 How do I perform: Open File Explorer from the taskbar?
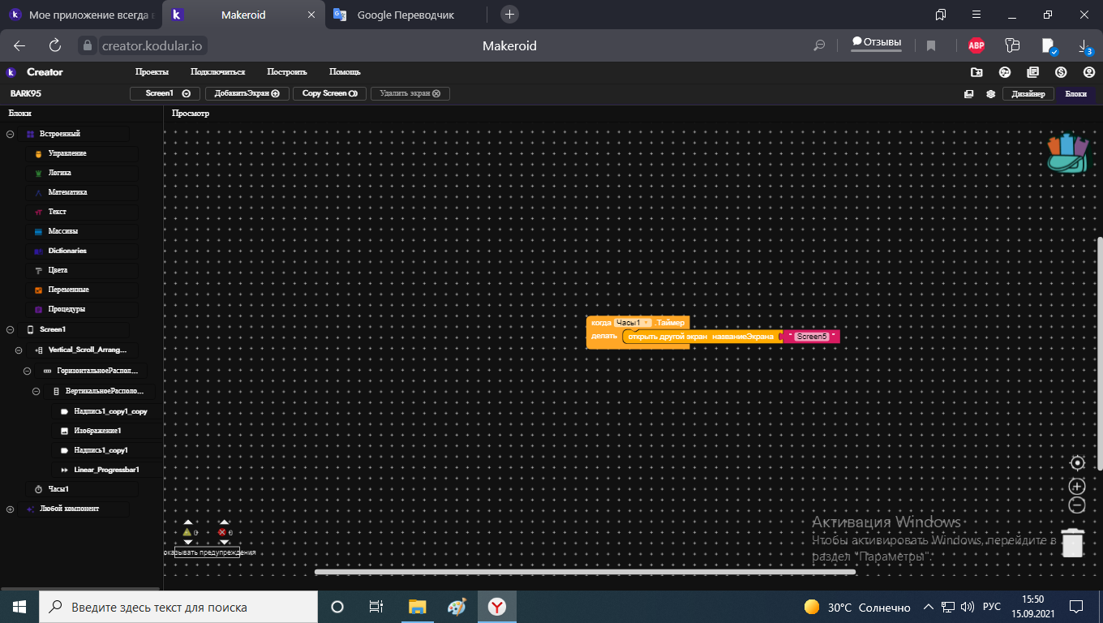pyautogui.click(x=417, y=607)
